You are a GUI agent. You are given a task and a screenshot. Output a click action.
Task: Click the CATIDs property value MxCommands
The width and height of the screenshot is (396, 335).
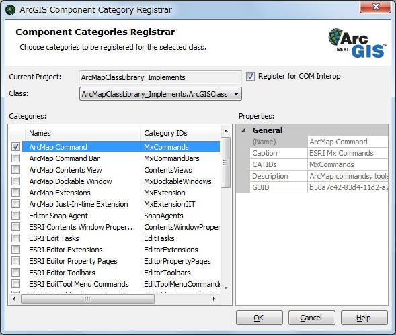point(348,164)
